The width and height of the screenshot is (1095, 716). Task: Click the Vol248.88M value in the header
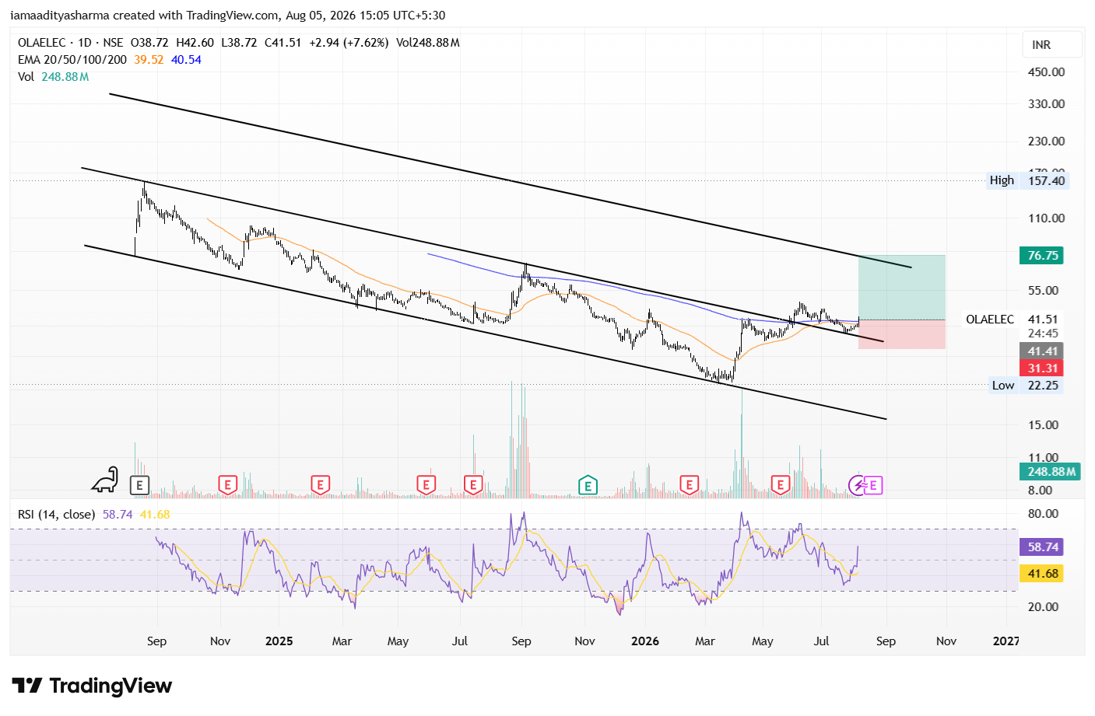click(428, 43)
